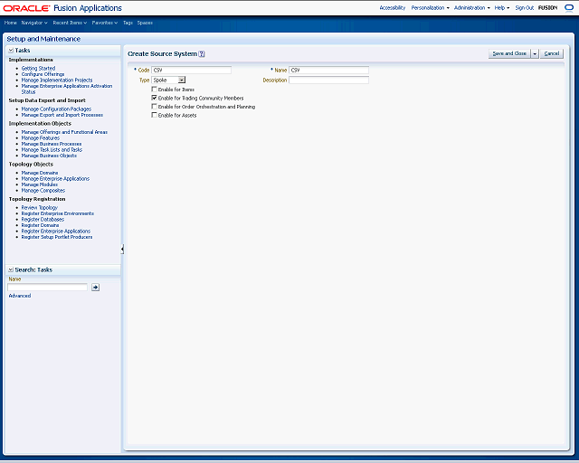Open the Manage Configuration Packages link
The image size is (579, 463).
click(x=56, y=109)
